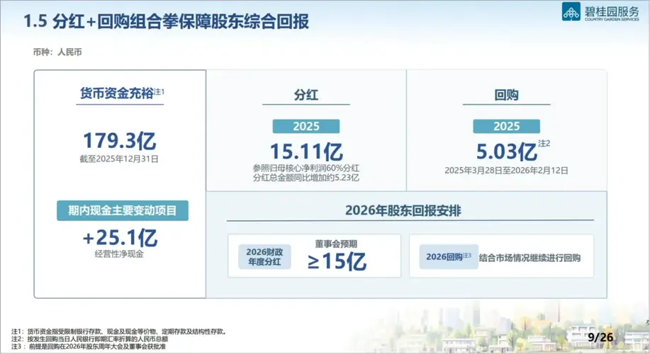Click footnote 注3 about shareholder meeting approval
Viewport: 650px width, 354px height.
coord(89,346)
